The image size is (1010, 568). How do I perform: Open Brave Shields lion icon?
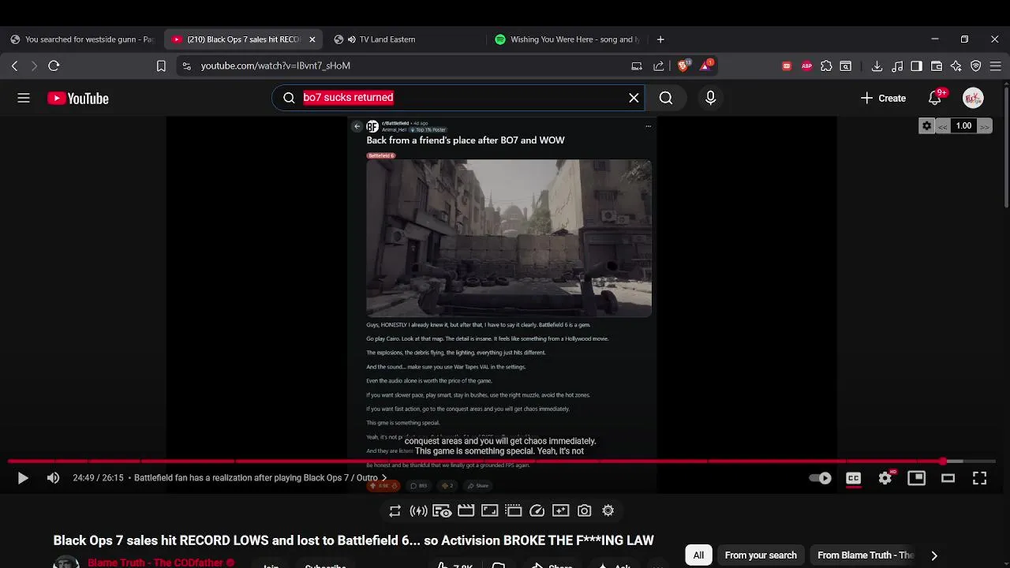683,66
